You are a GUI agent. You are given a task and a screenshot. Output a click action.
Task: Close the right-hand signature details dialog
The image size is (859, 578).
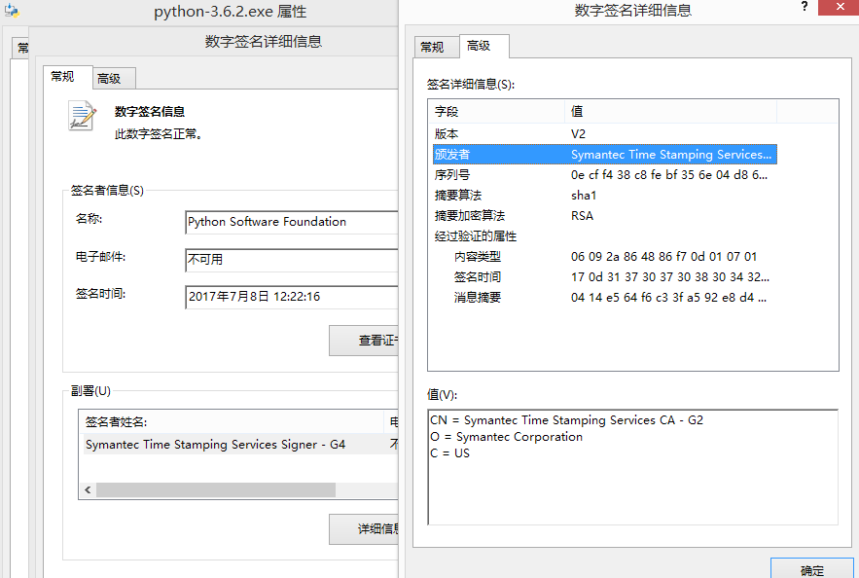pyautogui.click(x=838, y=8)
